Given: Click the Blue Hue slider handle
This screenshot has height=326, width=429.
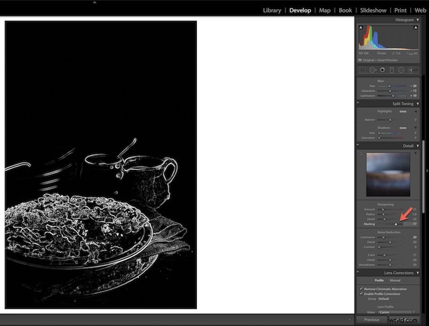Looking at the screenshot, I should pyautogui.click(x=390, y=86).
